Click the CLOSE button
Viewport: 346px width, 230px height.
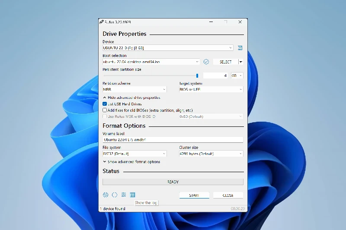point(228,195)
